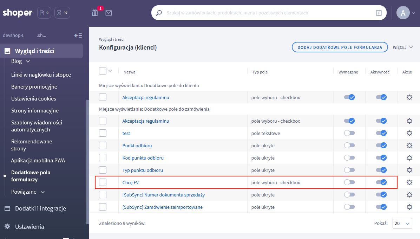Open gear actions for Numer dokumentu sprzedaży
This screenshot has width=420, height=239.
[x=409, y=195]
